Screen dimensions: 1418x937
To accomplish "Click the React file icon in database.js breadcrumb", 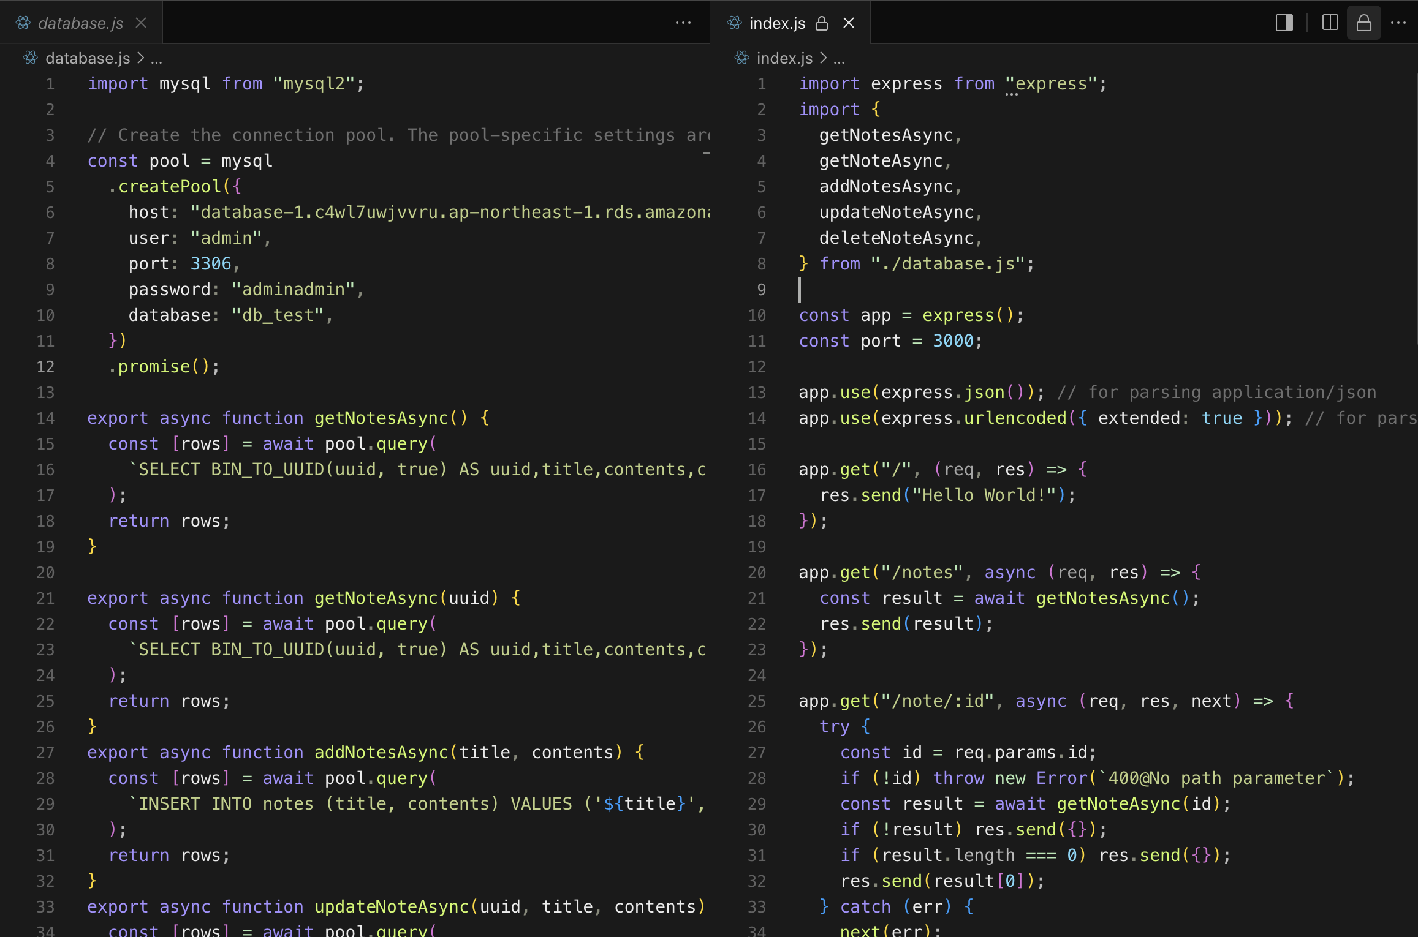I will click(x=31, y=58).
